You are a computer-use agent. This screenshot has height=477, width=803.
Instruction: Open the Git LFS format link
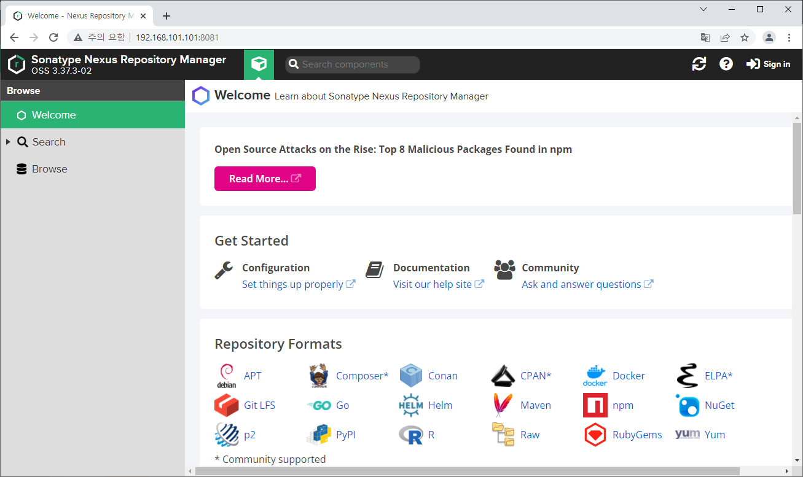(259, 405)
